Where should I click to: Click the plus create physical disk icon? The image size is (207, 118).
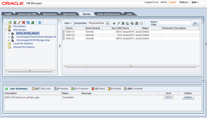point(114,23)
